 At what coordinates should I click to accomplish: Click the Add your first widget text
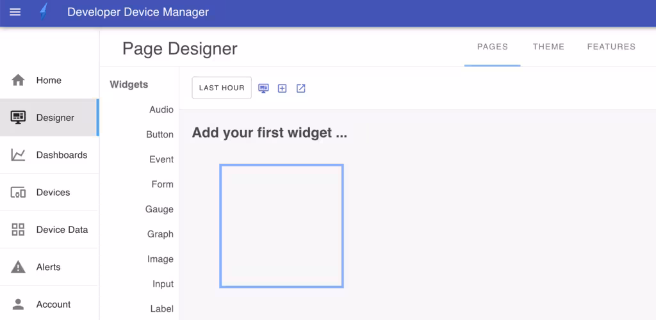pos(270,133)
